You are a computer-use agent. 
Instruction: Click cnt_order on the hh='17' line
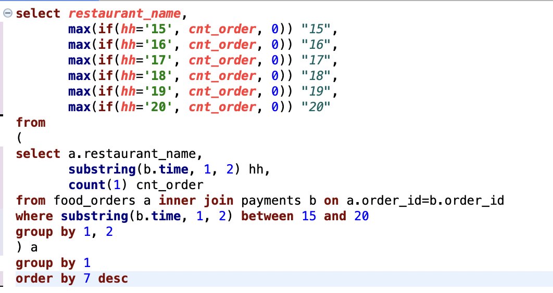[x=222, y=60]
